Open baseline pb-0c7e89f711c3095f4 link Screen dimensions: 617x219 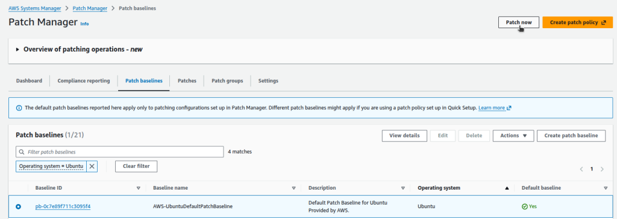tap(63, 206)
